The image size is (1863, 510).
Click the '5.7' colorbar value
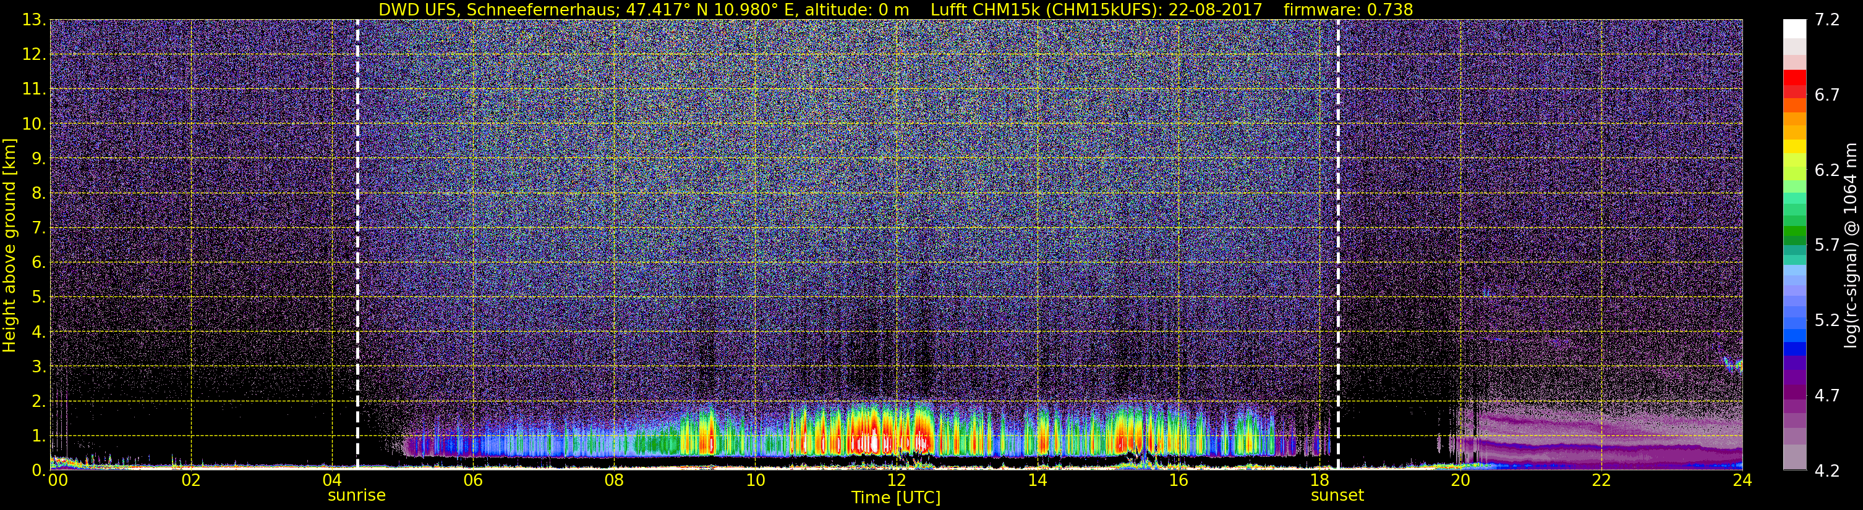coord(1827,245)
